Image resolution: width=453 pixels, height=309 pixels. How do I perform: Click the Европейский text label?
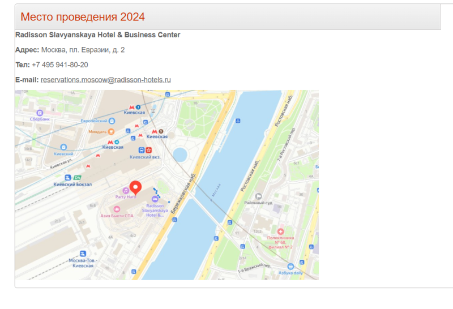coord(94,121)
